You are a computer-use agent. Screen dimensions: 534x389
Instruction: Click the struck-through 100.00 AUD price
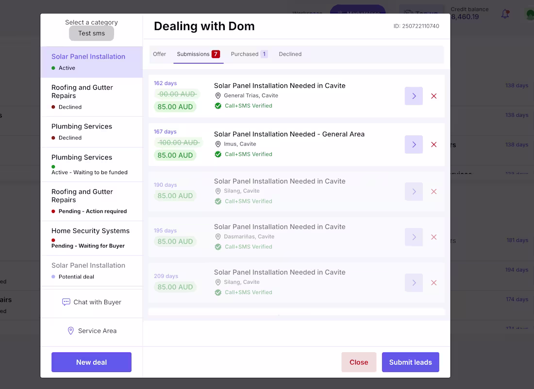pos(179,142)
